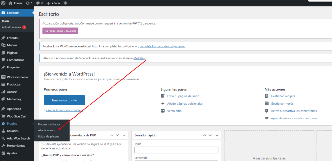Click the Comentarios speech bubble icon
The height and width of the screenshot is (161, 332).
coord(3,60)
